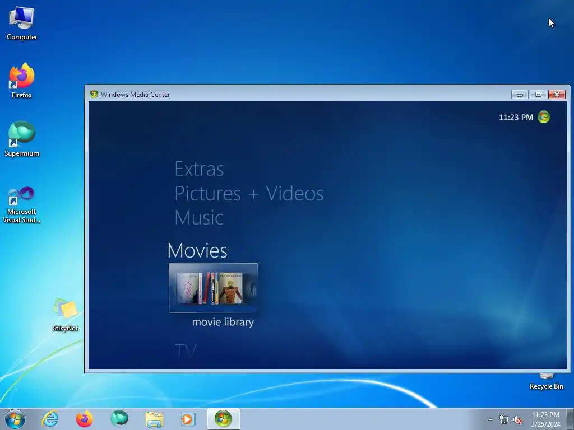Image resolution: width=574 pixels, height=430 pixels.
Task: Select the Music menu category
Action: 199,217
